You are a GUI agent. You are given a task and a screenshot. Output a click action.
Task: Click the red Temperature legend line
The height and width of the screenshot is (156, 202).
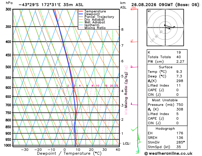(x=81, y=11)
